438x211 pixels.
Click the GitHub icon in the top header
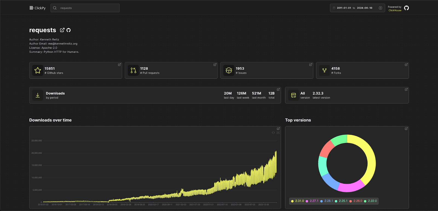(x=407, y=8)
